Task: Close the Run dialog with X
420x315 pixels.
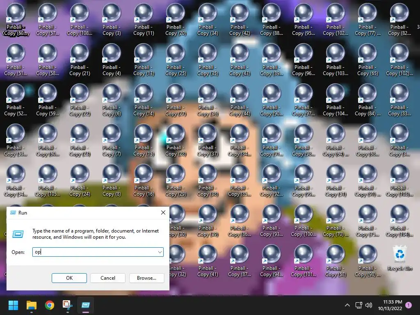Action: pyautogui.click(x=163, y=213)
